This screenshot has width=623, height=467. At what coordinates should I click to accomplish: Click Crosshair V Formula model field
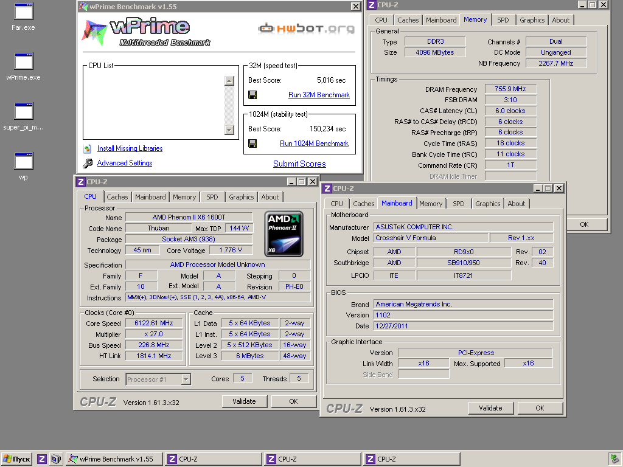pyautogui.click(x=431, y=238)
